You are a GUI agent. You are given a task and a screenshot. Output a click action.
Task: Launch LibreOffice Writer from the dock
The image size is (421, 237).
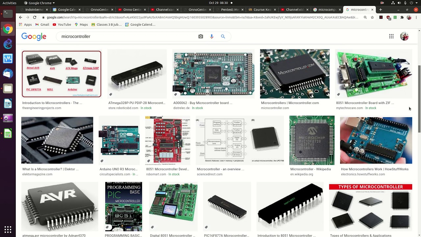tap(8, 103)
